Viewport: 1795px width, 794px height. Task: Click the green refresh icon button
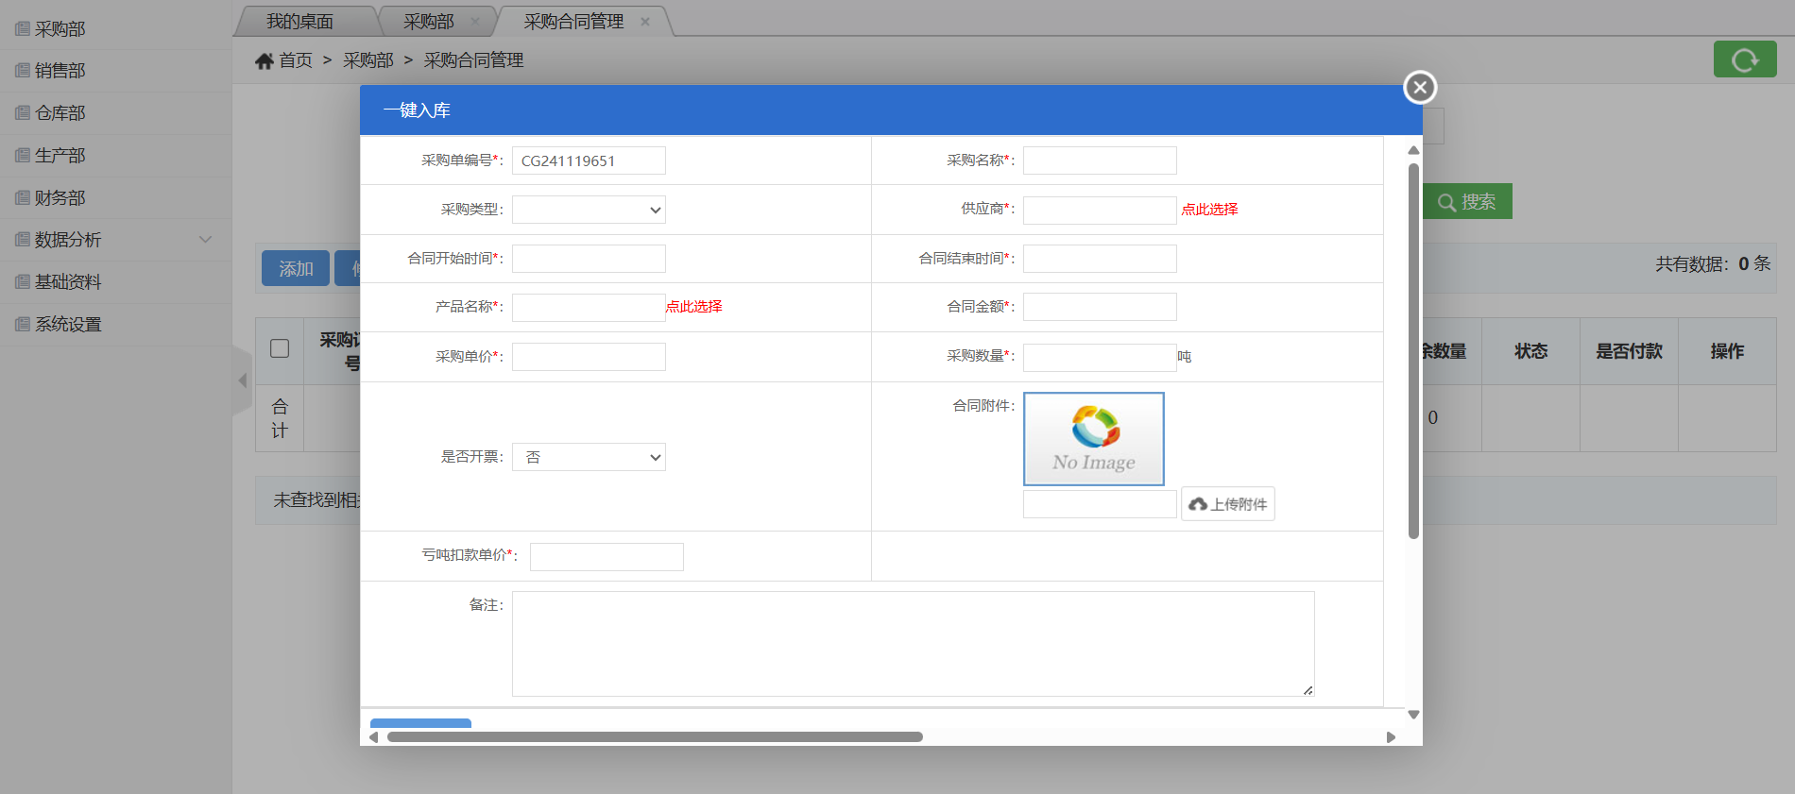click(1744, 60)
